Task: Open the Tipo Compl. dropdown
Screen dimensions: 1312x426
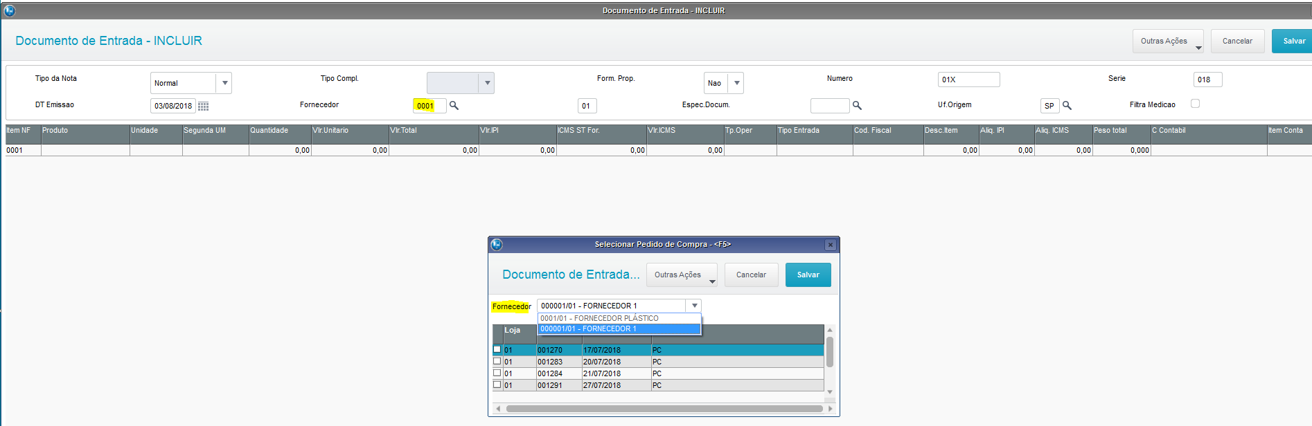Action: (x=487, y=83)
